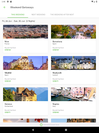Tap Nice round-trip price US$152
The height and width of the screenshot is (133, 99).
coord(8,50)
